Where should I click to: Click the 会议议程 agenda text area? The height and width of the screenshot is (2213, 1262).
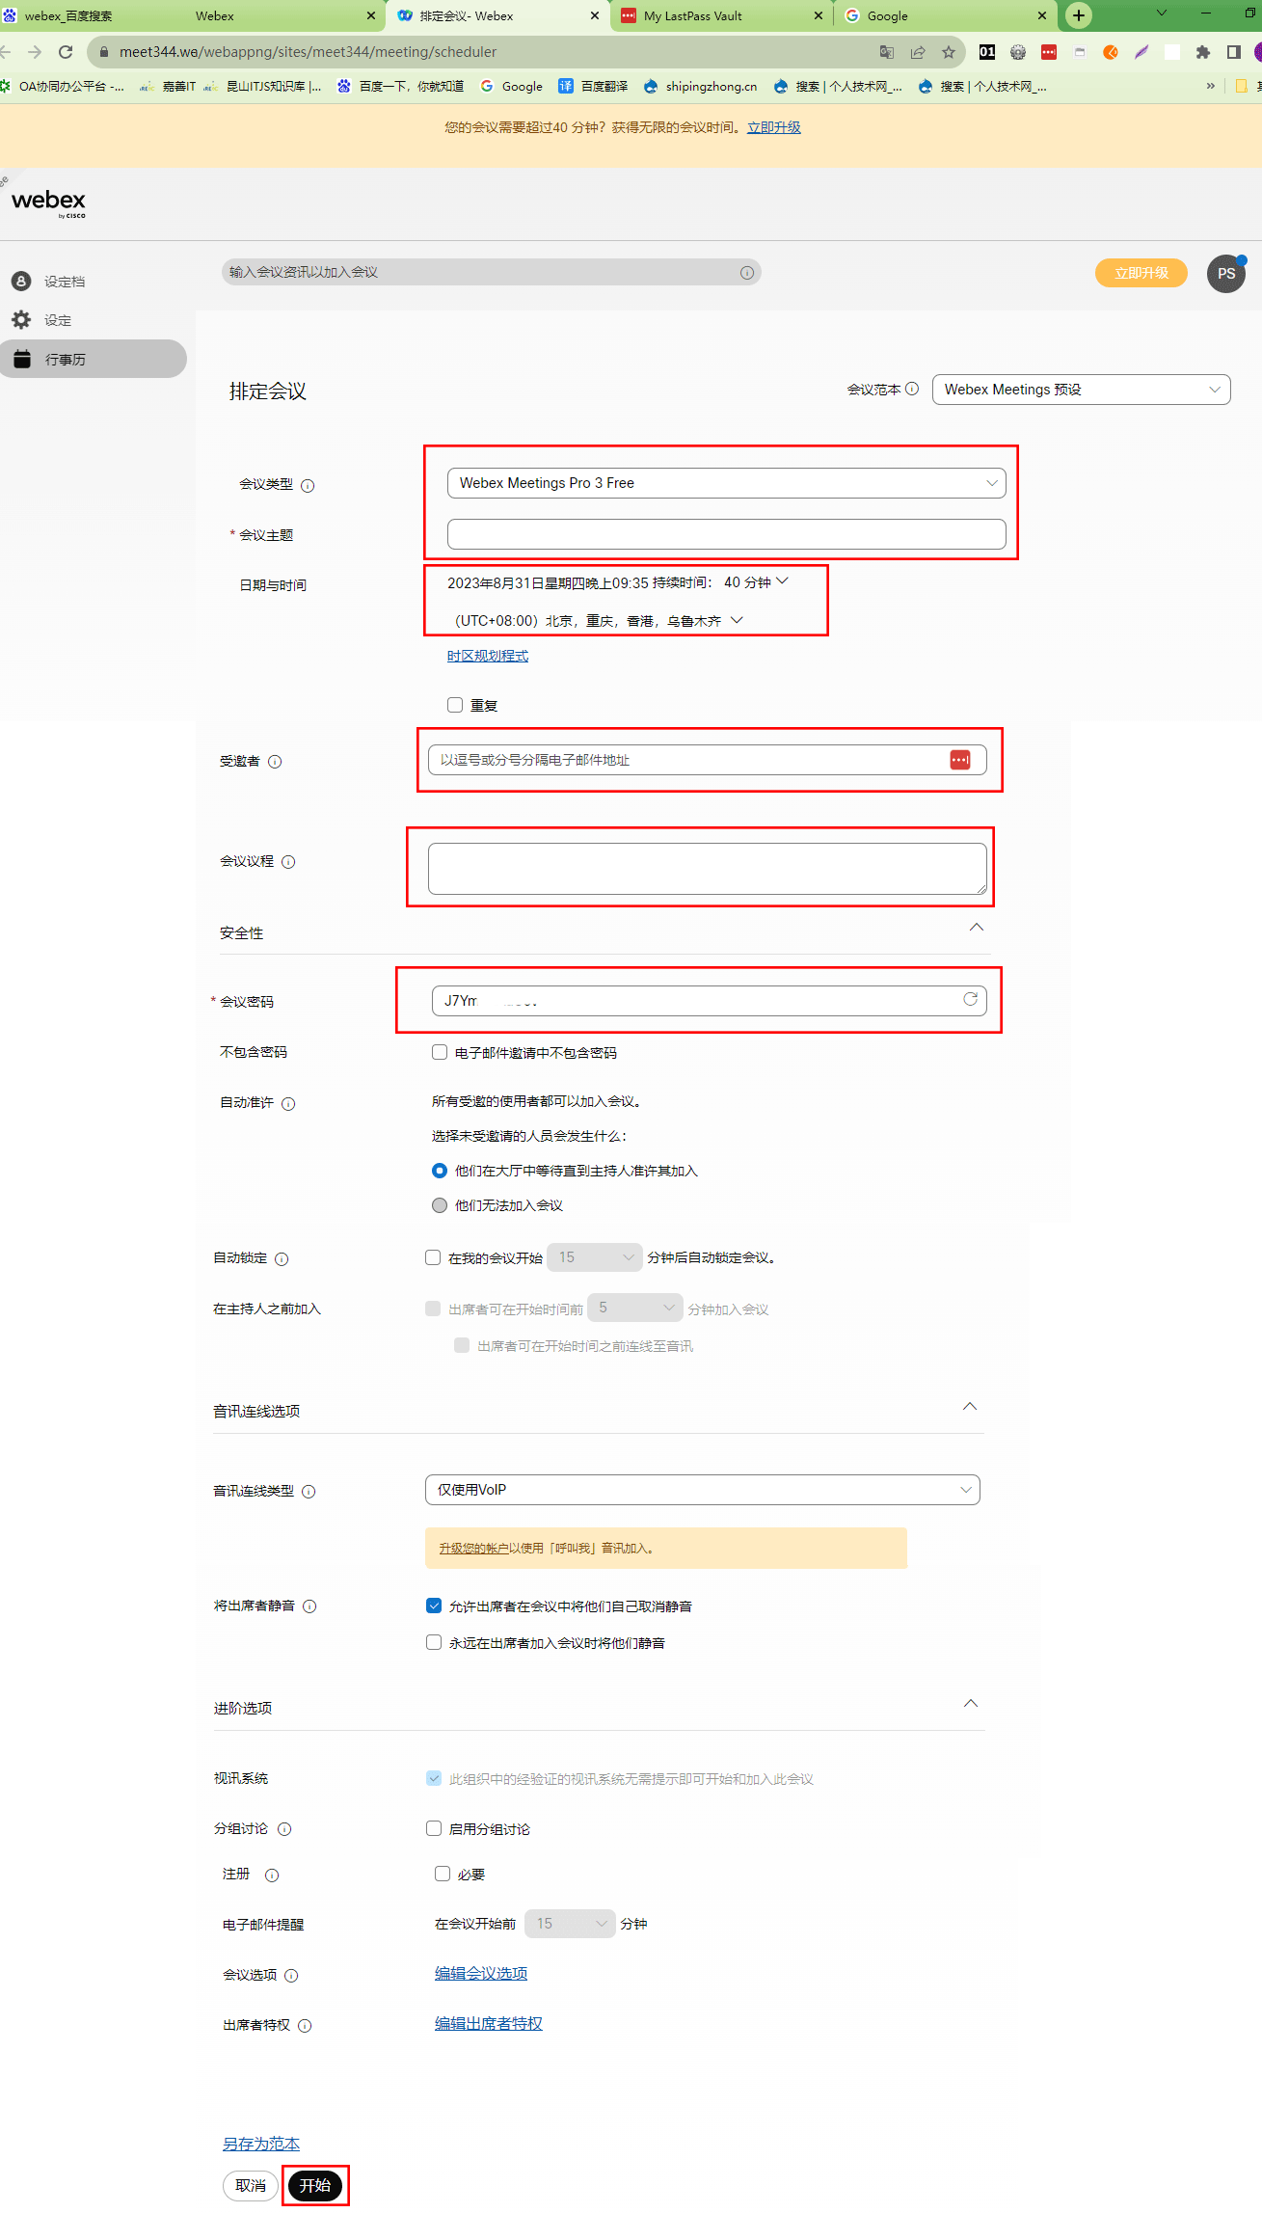[x=707, y=869]
